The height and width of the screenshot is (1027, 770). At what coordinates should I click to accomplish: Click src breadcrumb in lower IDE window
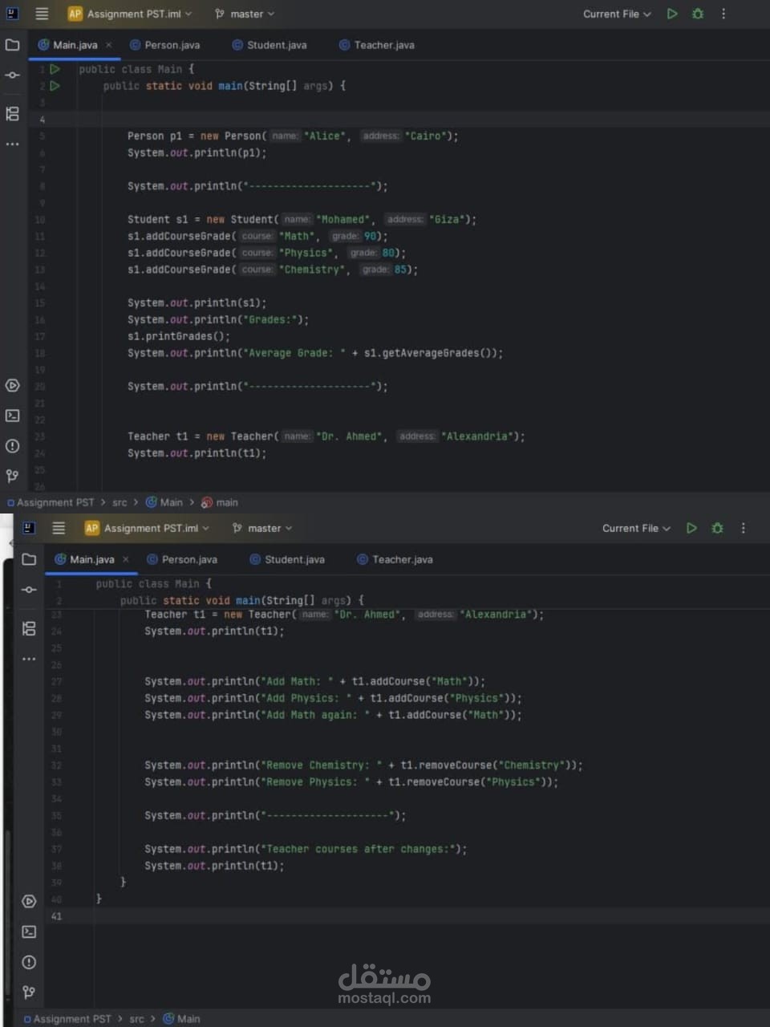[136, 1019]
